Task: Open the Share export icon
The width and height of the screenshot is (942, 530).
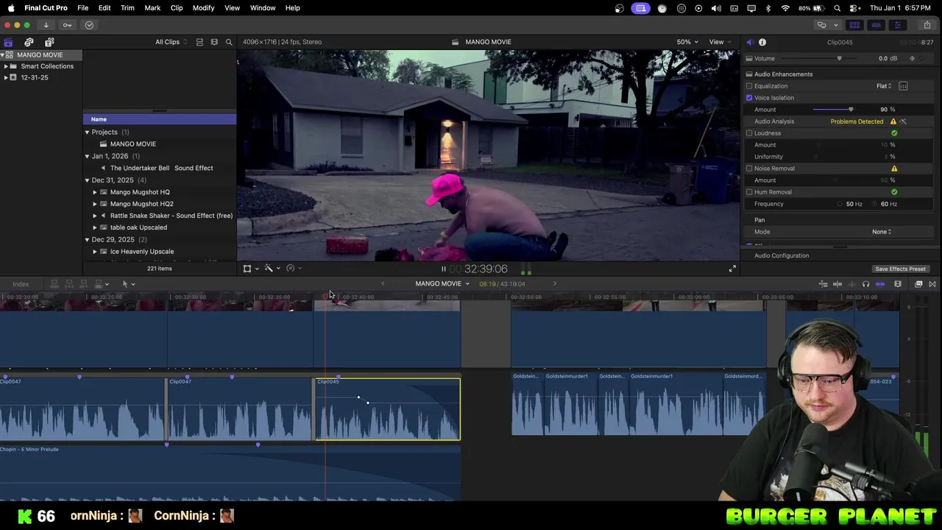Action: point(927,25)
